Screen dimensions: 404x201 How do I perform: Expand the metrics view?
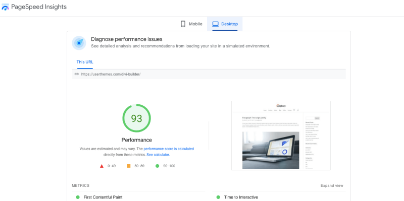click(x=332, y=185)
